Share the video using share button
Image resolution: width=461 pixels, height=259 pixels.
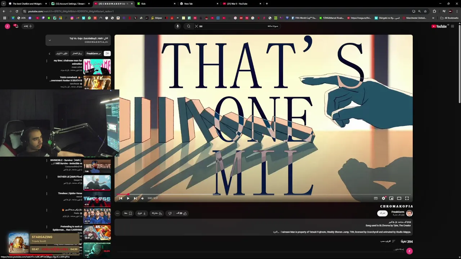(x=157, y=213)
